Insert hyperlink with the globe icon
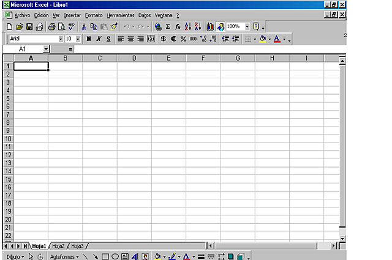The image size is (392, 260). tap(158, 26)
